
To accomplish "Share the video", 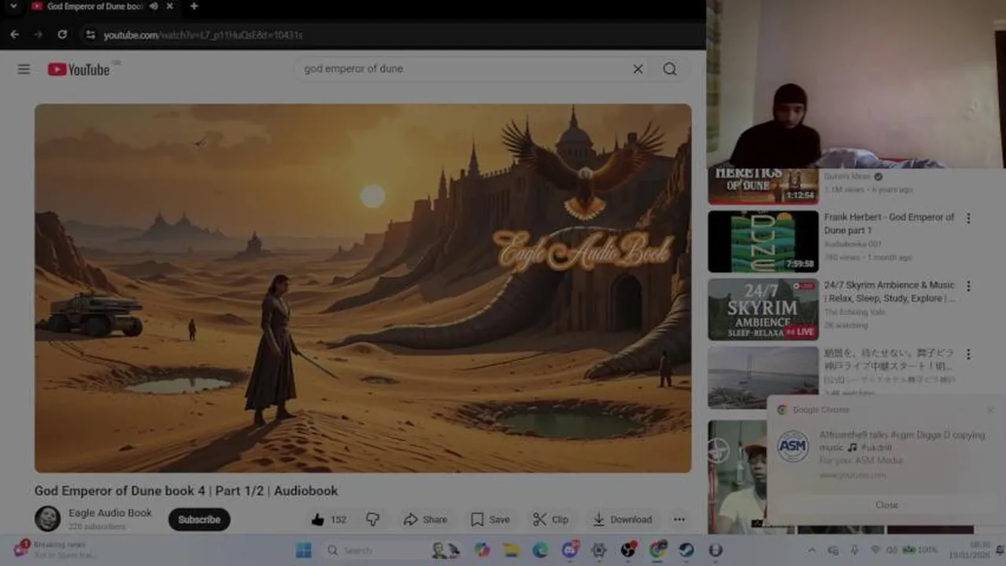I will click(425, 520).
